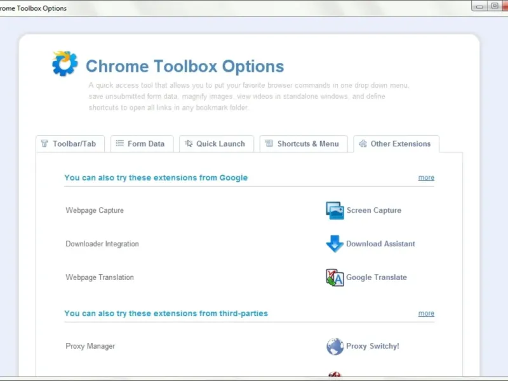Screen dimensions: 508x381
Task: Open more extensions from Google link
Action: (426, 178)
